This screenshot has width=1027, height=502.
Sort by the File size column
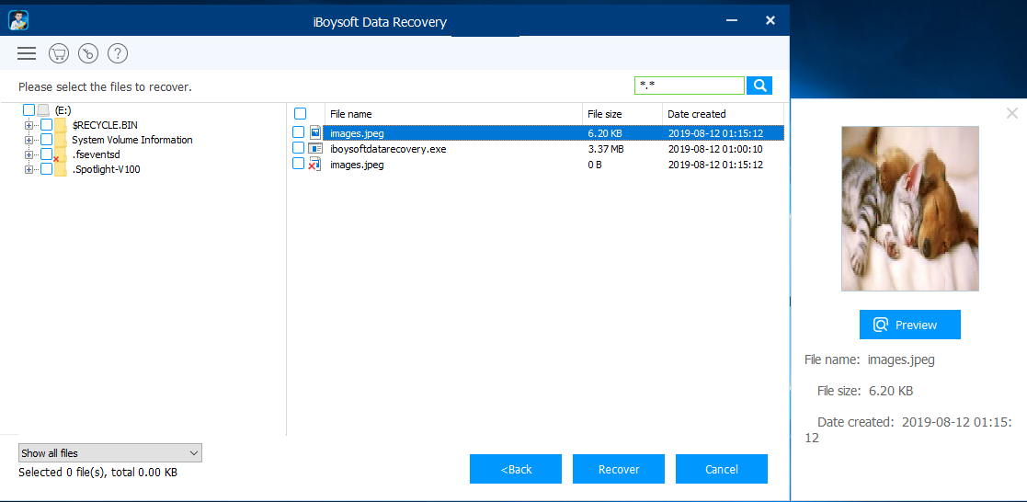click(x=622, y=114)
